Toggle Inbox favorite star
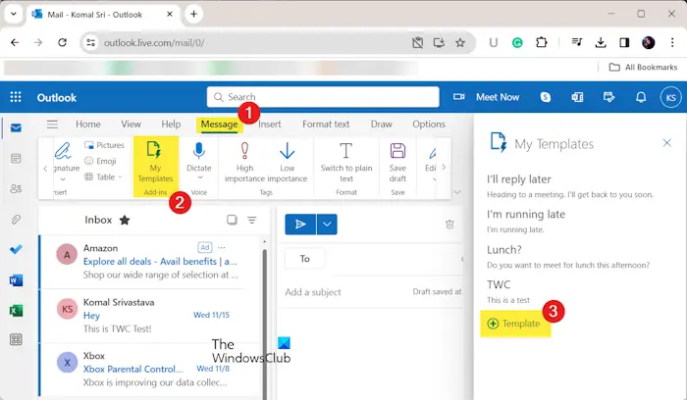This screenshot has height=400, width=687. 125,220
